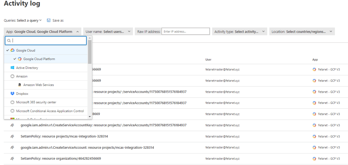Screen dimensions: 348x165
Task: Click the search magnifier icon in dropdown
Action: click(x=9, y=41)
